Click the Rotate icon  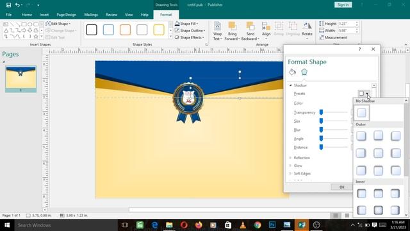tap(307, 26)
